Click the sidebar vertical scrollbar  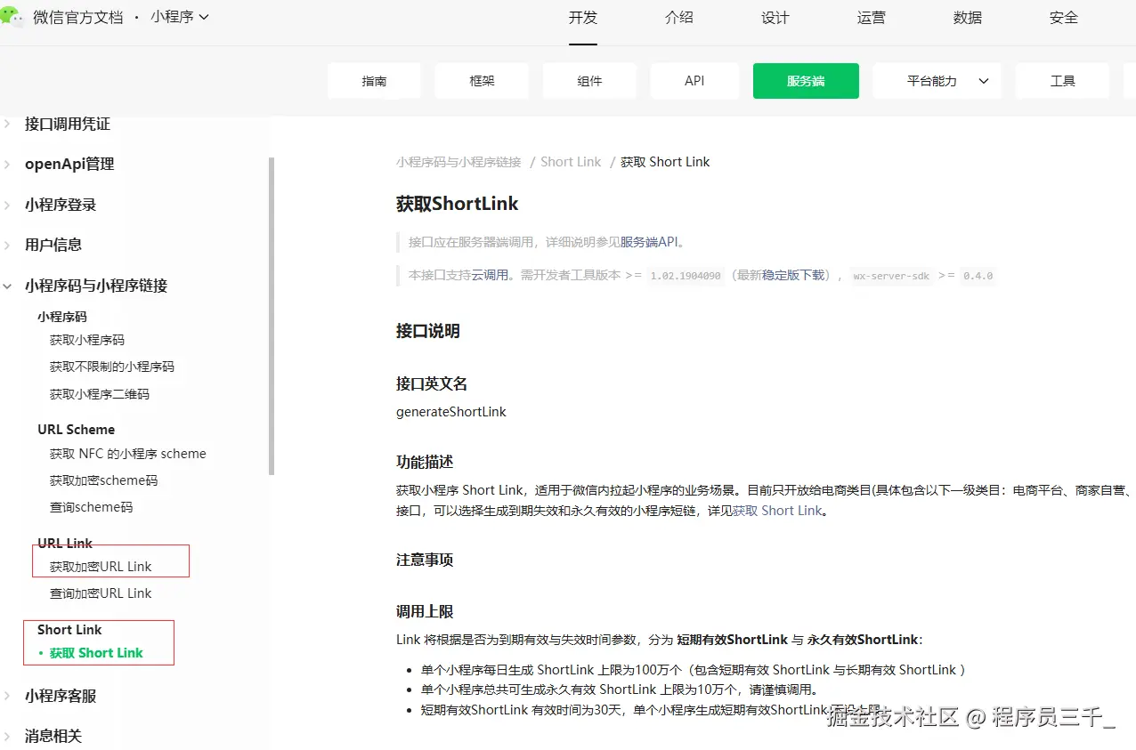click(x=272, y=316)
